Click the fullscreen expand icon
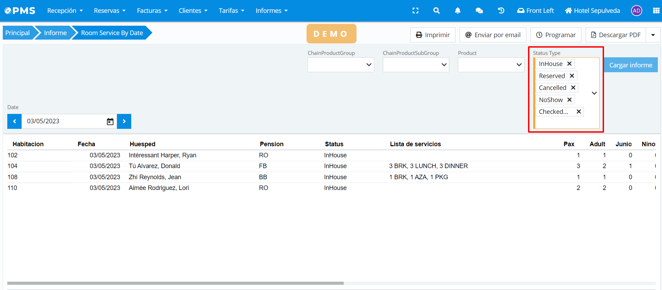Screen dimensions: 662x290 (x=415, y=11)
